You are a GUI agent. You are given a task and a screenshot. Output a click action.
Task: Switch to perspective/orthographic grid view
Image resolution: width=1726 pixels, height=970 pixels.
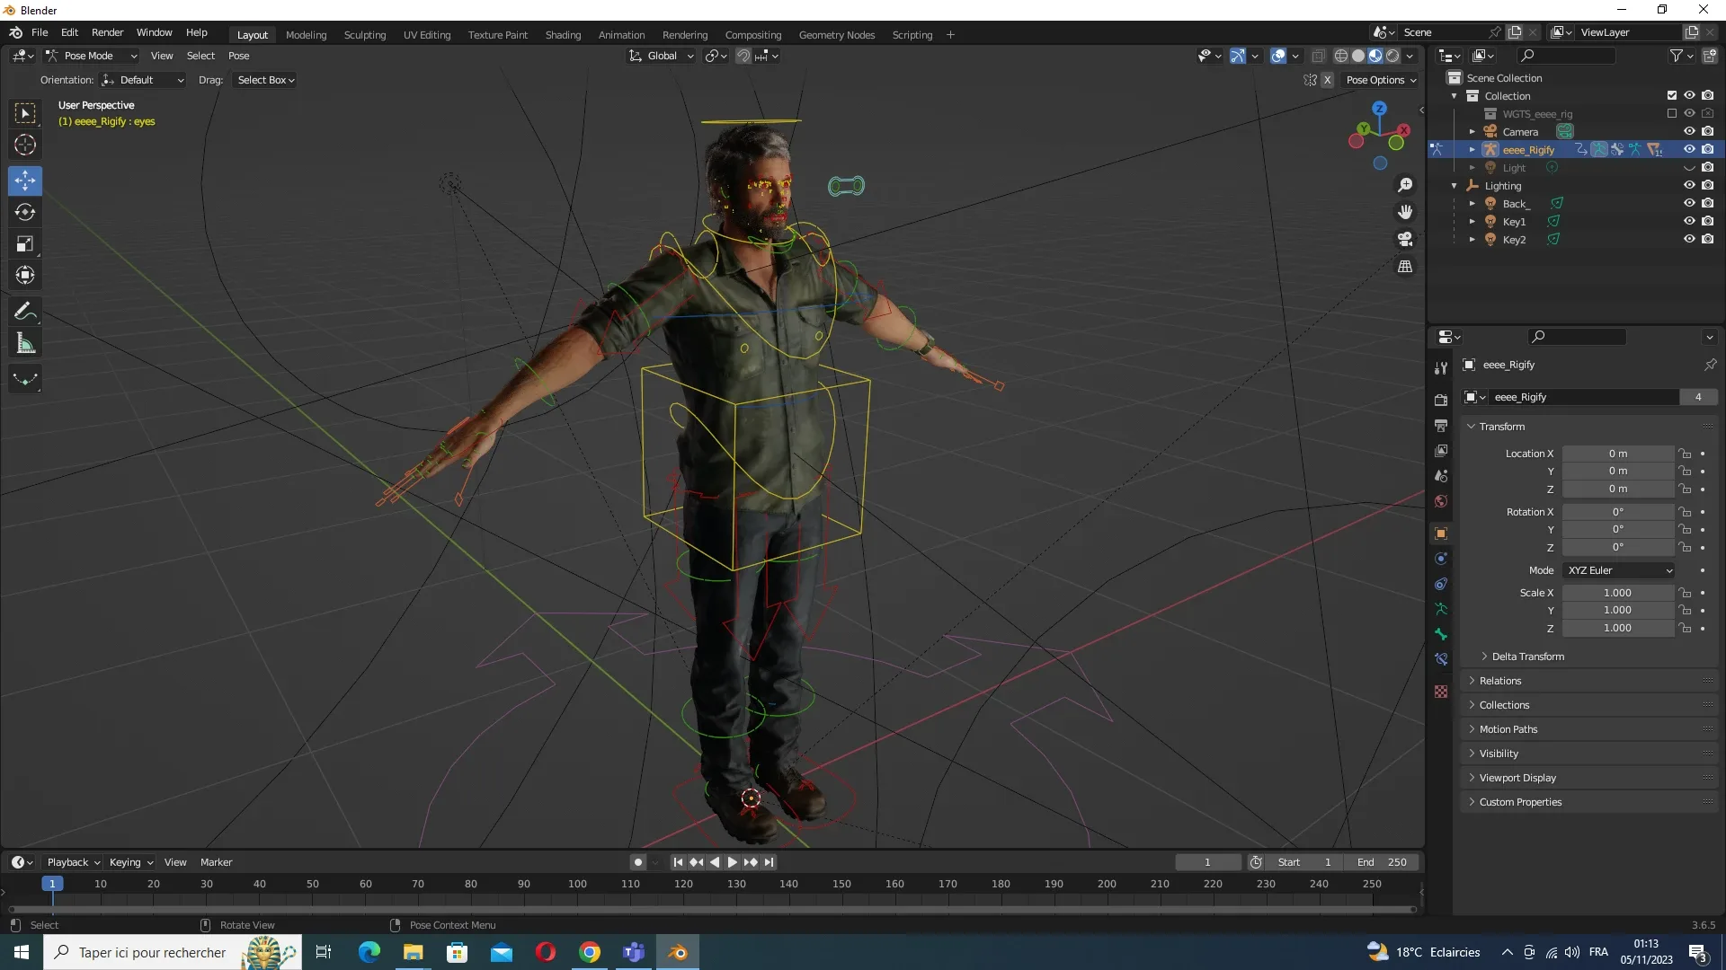[1405, 267]
